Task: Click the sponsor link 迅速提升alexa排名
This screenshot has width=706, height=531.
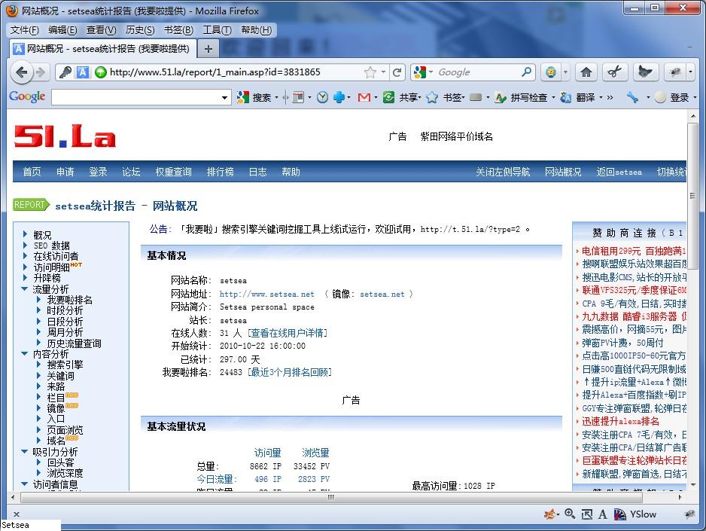Action: coord(620,422)
